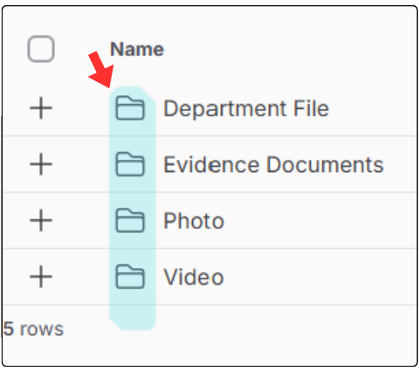Expand the Evidence Documents row with plus
Screen dimensions: 419x371
click(41, 164)
